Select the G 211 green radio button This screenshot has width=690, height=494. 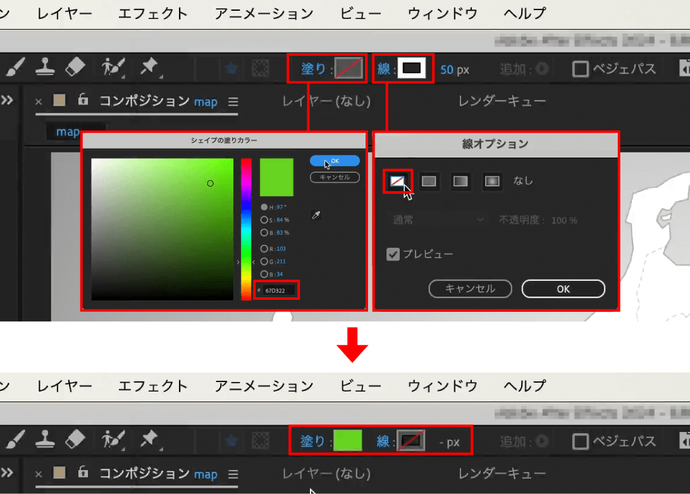point(264,261)
